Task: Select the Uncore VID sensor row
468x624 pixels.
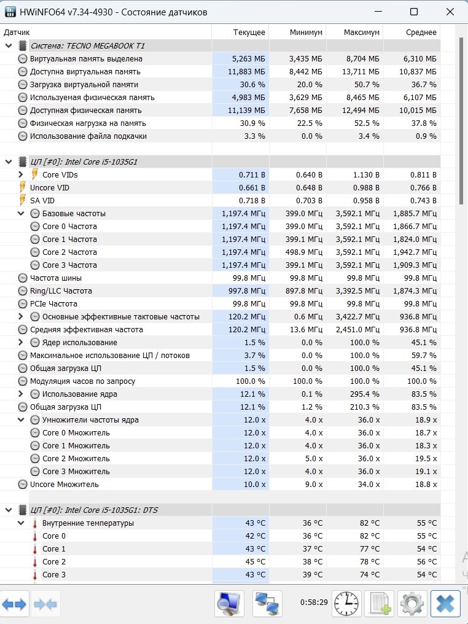Action: (220, 188)
